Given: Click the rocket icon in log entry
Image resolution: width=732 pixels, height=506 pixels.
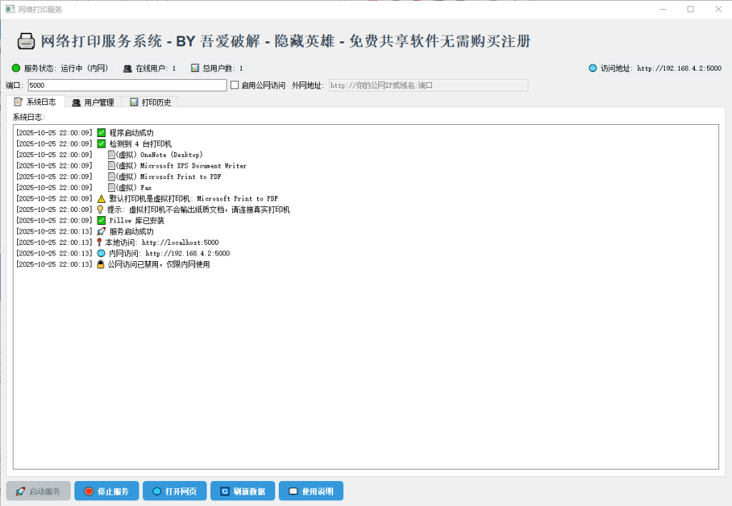Looking at the screenshot, I should (x=101, y=231).
